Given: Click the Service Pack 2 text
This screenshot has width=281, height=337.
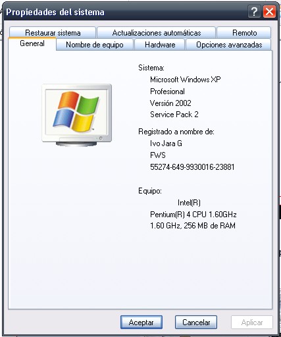Looking at the screenshot, I should pos(174,115).
